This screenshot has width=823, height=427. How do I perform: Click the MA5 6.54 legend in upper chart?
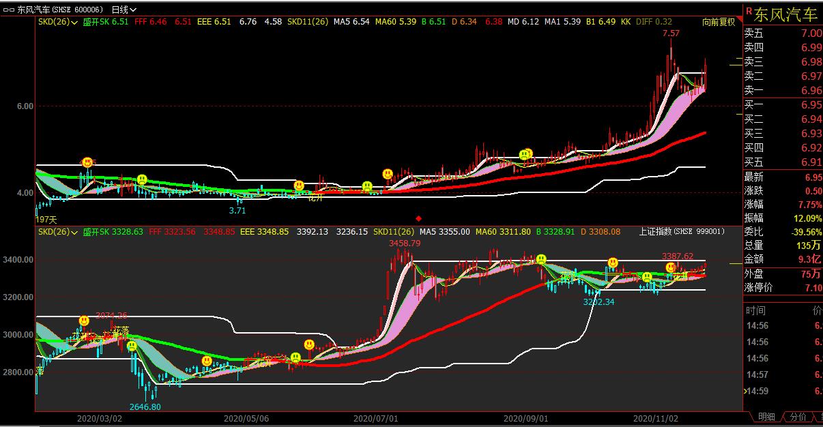(x=351, y=22)
